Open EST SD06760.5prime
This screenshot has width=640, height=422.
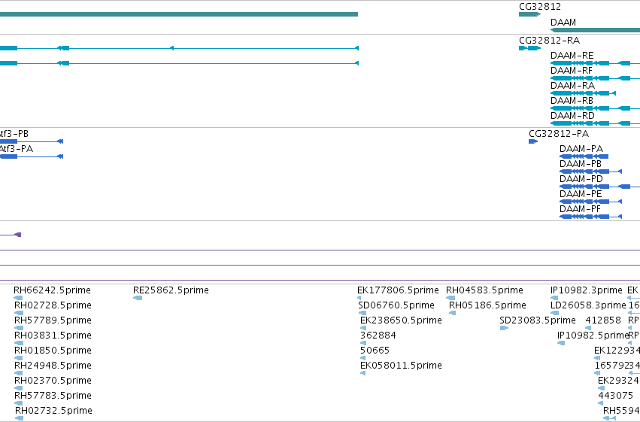pyautogui.click(x=396, y=305)
